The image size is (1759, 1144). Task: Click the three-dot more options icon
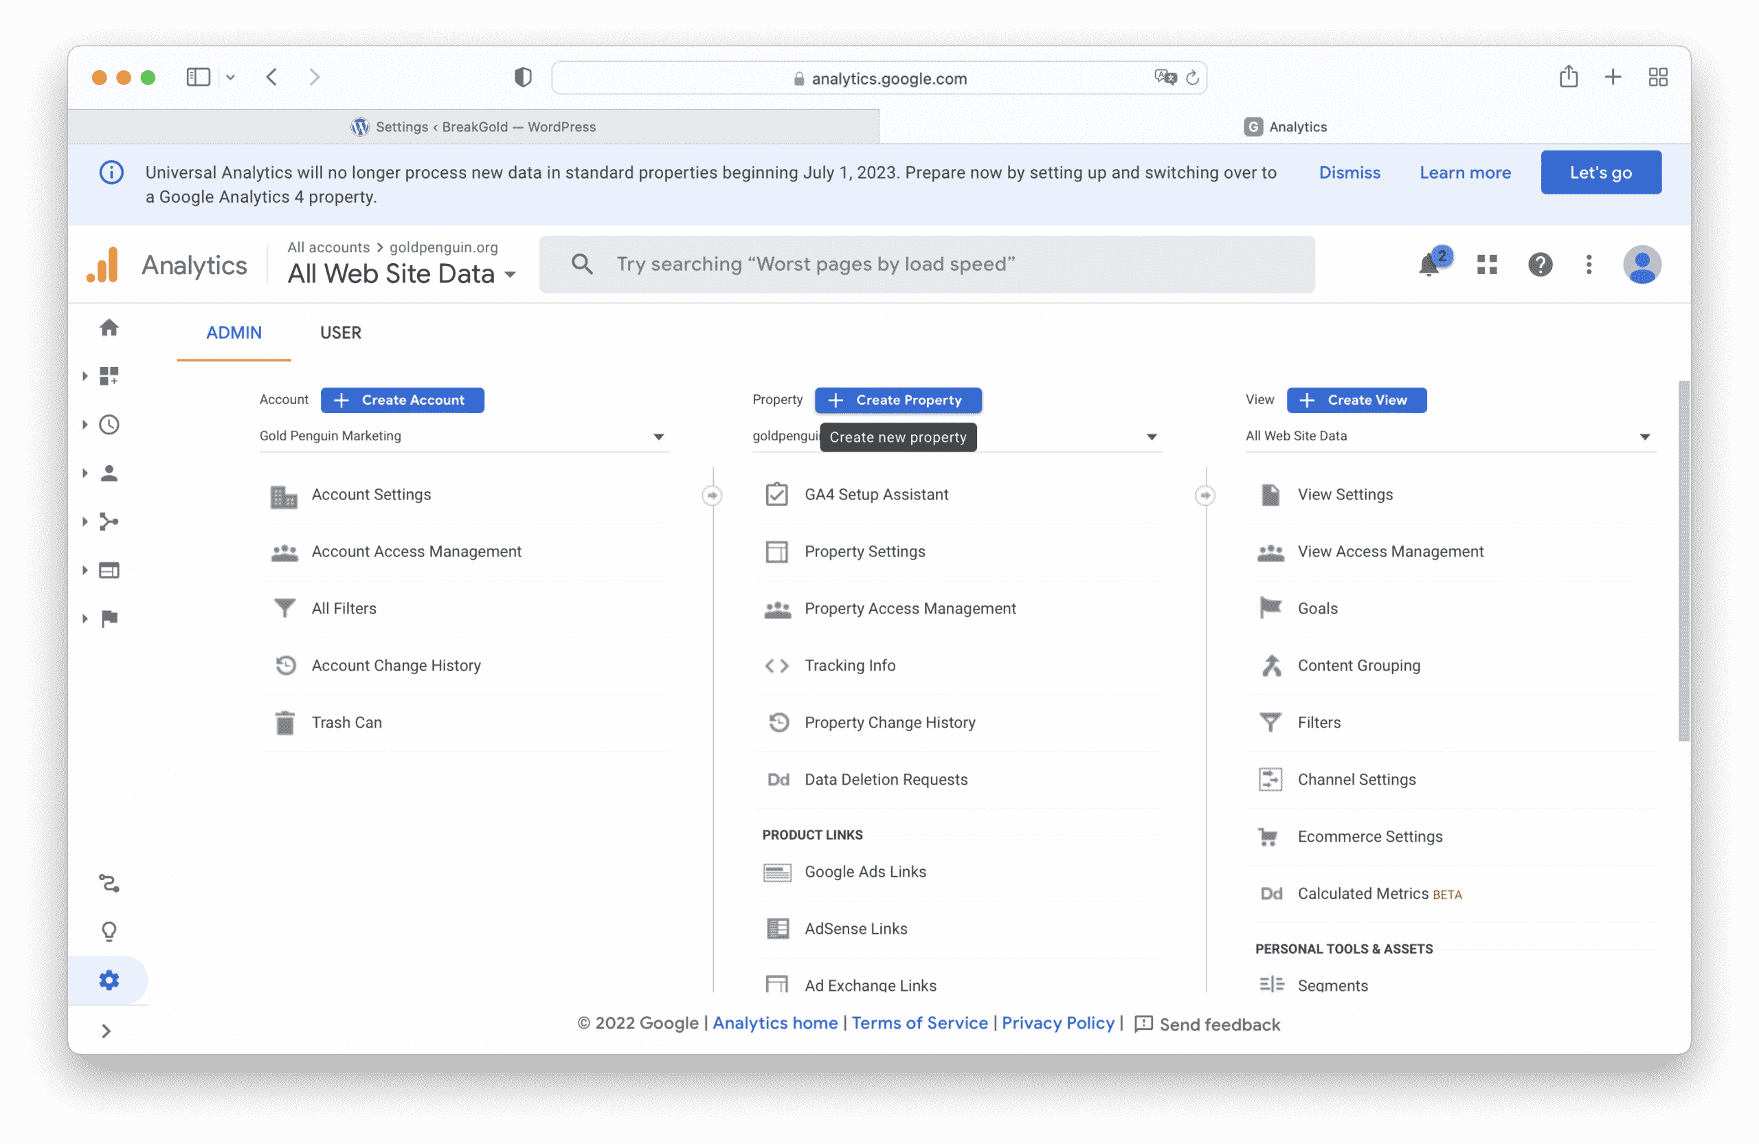click(1589, 265)
